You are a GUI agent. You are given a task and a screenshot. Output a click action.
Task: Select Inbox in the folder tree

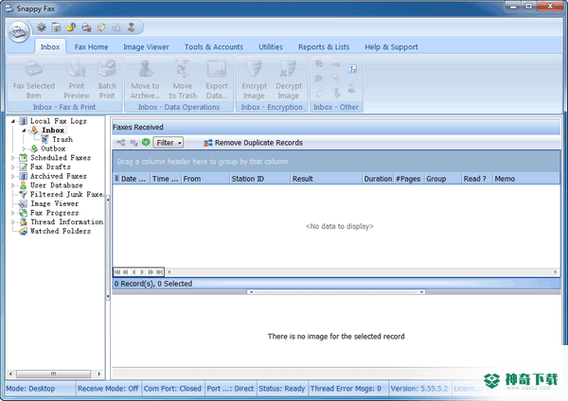pyautogui.click(x=53, y=131)
